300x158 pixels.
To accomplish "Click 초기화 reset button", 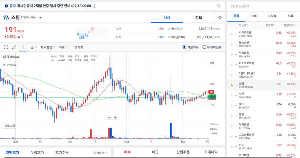I will click(x=79, y=47).
